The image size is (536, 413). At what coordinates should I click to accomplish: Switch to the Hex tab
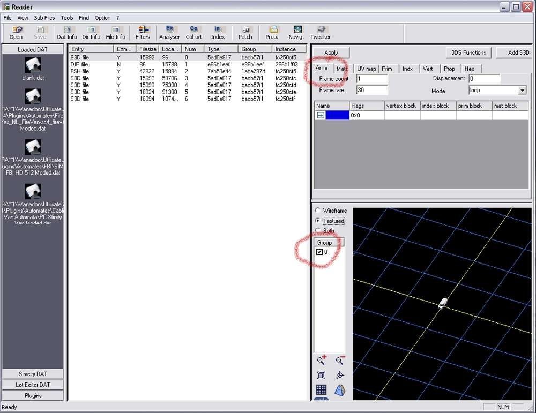[470, 69]
